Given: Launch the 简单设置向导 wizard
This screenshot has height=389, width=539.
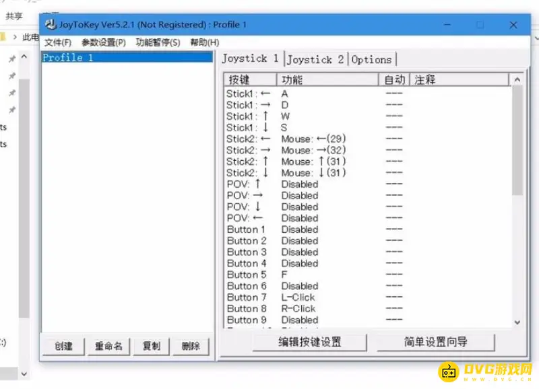Looking at the screenshot, I should (x=435, y=342).
